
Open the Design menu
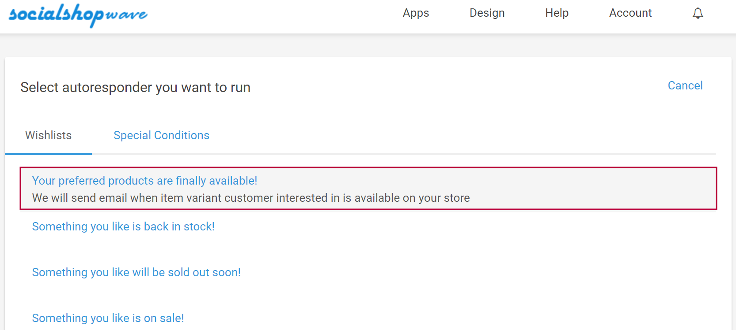(487, 13)
